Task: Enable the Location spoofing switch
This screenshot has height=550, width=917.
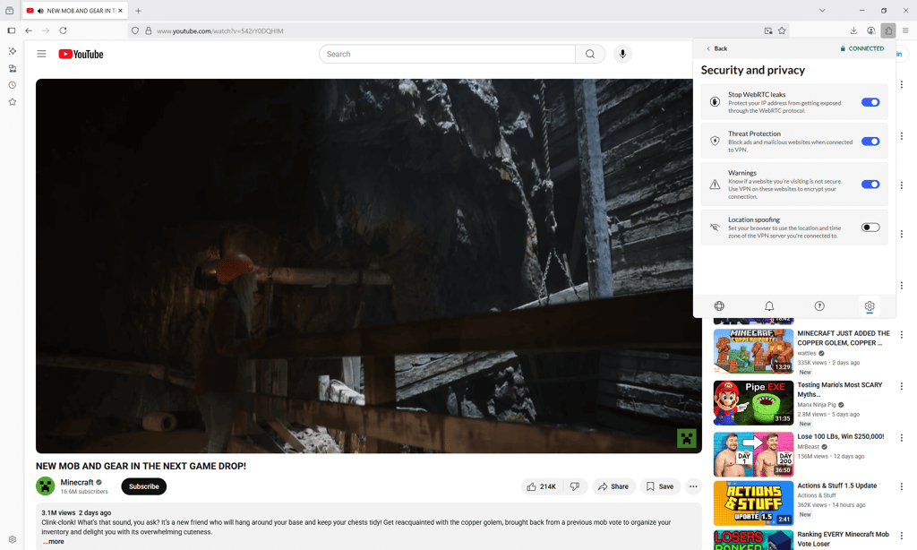Action: 870,228
